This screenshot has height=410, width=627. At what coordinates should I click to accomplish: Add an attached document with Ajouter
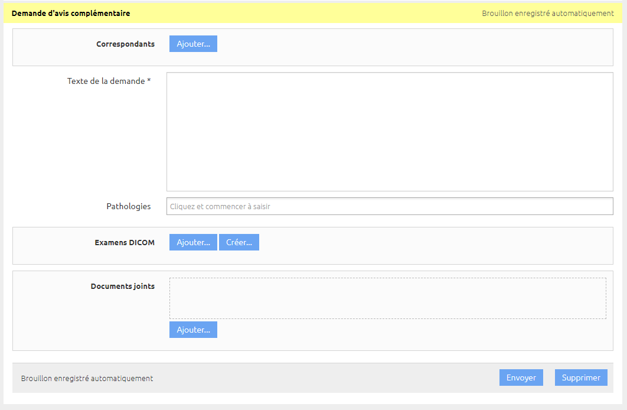click(x=193, y=330)
